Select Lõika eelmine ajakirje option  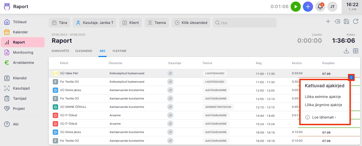click(x=323, y=97)
